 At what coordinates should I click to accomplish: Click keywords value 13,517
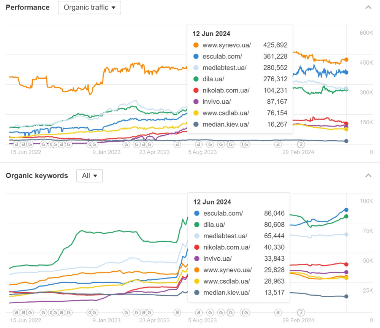274,292
